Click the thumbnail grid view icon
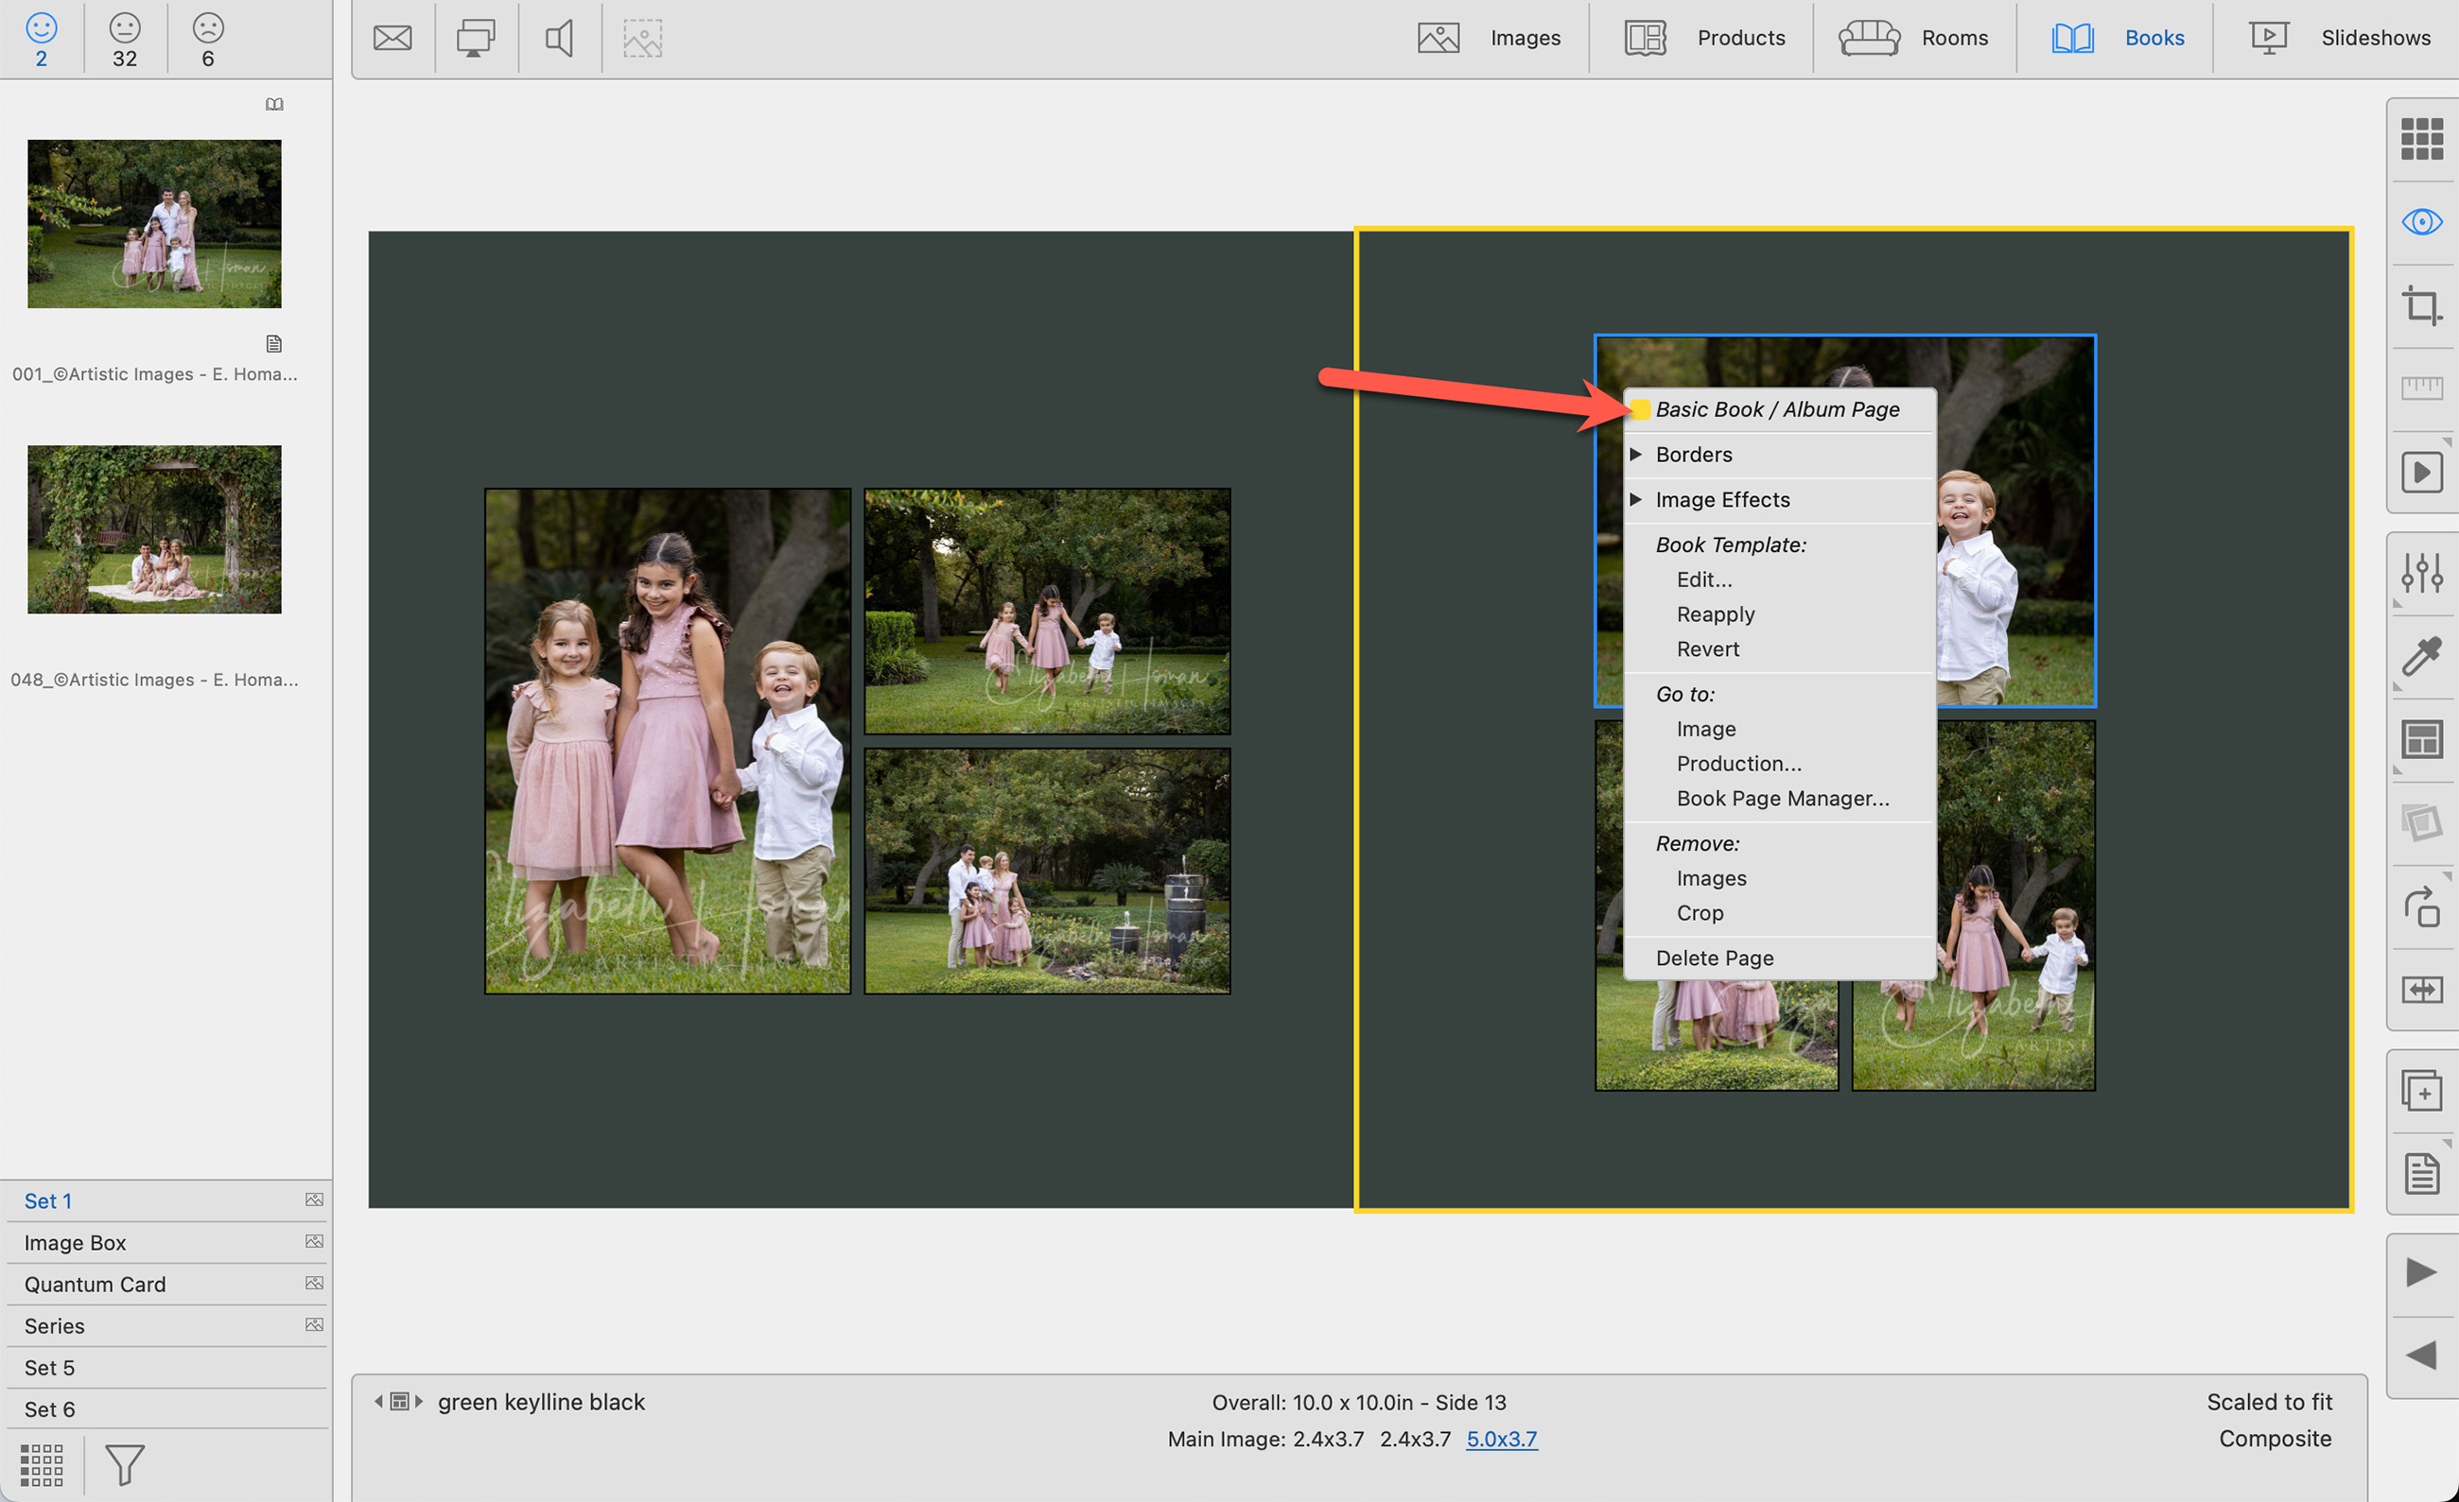Image resolution: width=2459 pixels, height=1502 pixels. point(2421,138)
